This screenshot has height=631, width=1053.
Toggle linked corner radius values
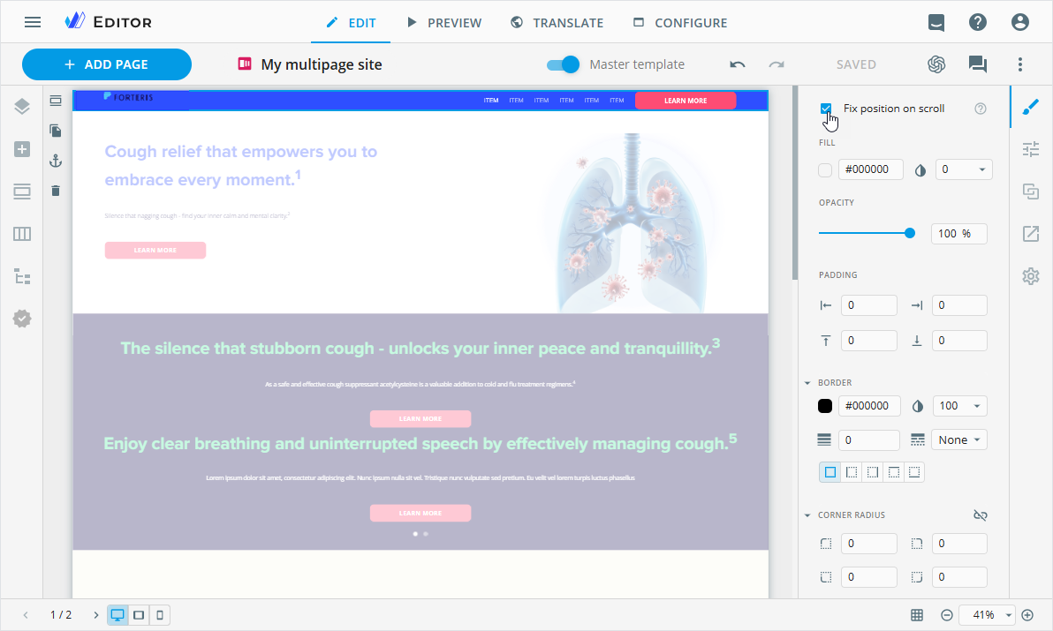point(980,515)
